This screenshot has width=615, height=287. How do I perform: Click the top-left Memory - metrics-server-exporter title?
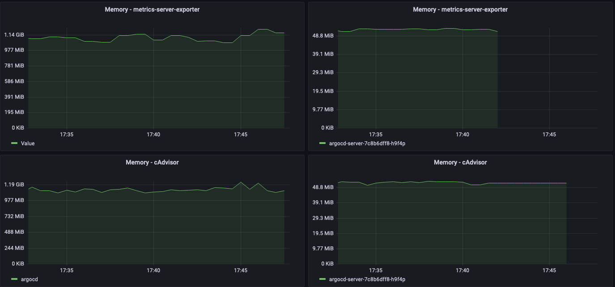[x=153, y=9]
